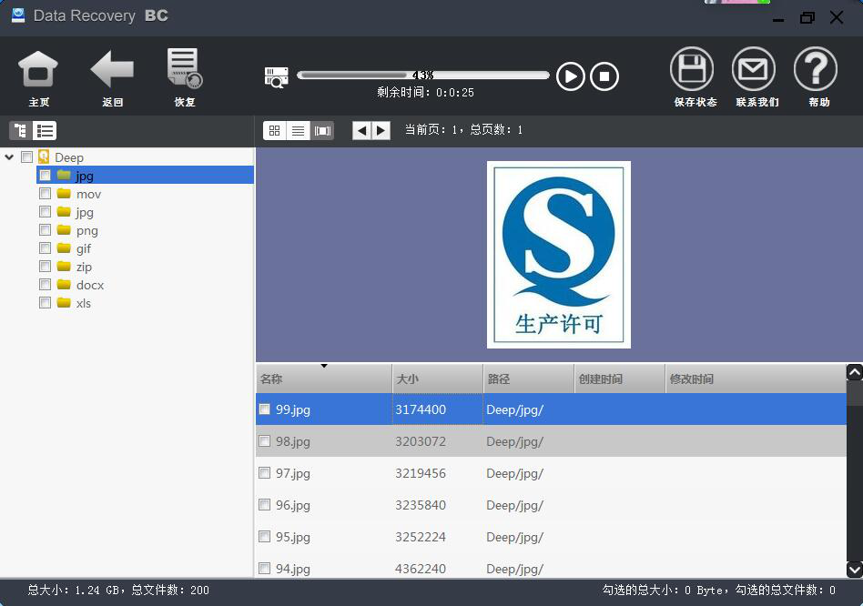
Task: Tick the checkbox for 98.jpg
Action: tap(265, 441)
